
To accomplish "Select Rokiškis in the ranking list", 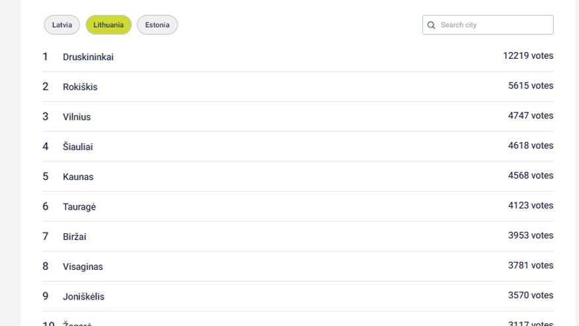I will point(80,87).
